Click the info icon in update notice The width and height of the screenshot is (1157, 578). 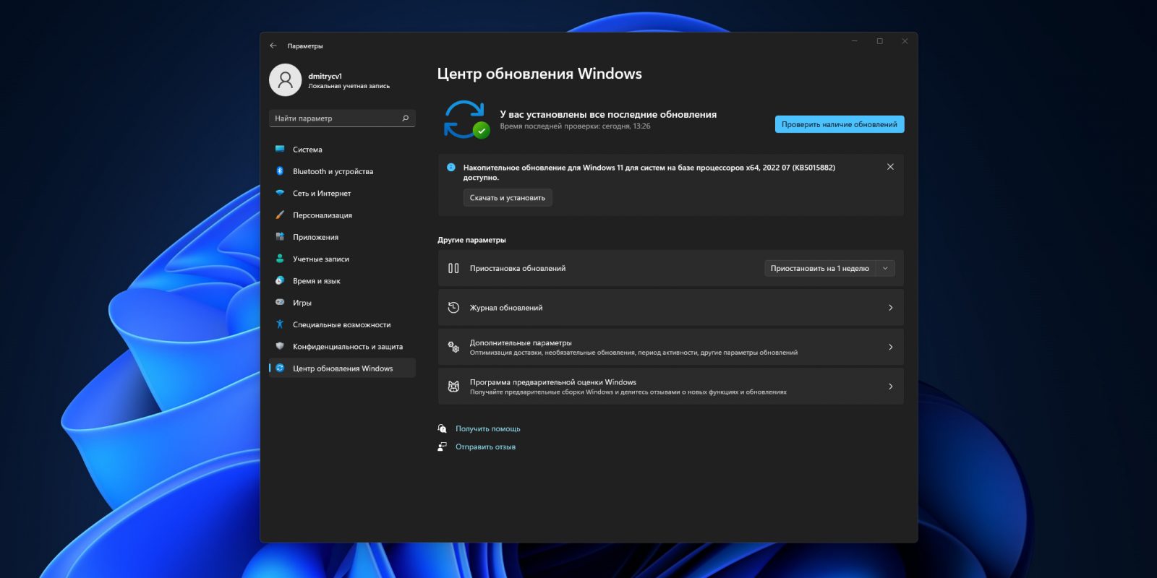tap(451, 167)
